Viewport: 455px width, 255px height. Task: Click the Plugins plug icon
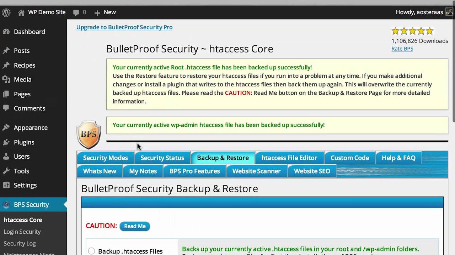click(x=6, y=142)
